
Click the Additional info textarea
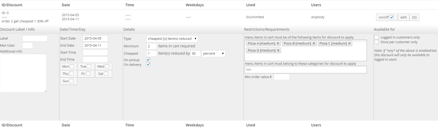click(23, 73)
